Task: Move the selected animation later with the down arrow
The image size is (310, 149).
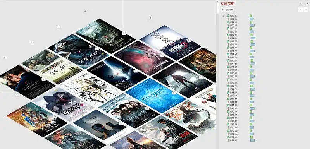Action: tap(306, 10)
